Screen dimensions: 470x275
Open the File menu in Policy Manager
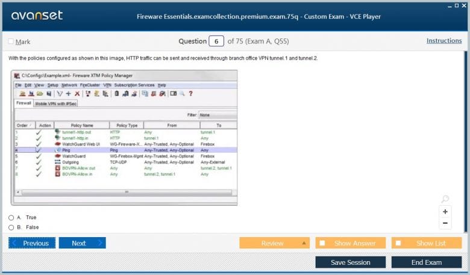18,85
